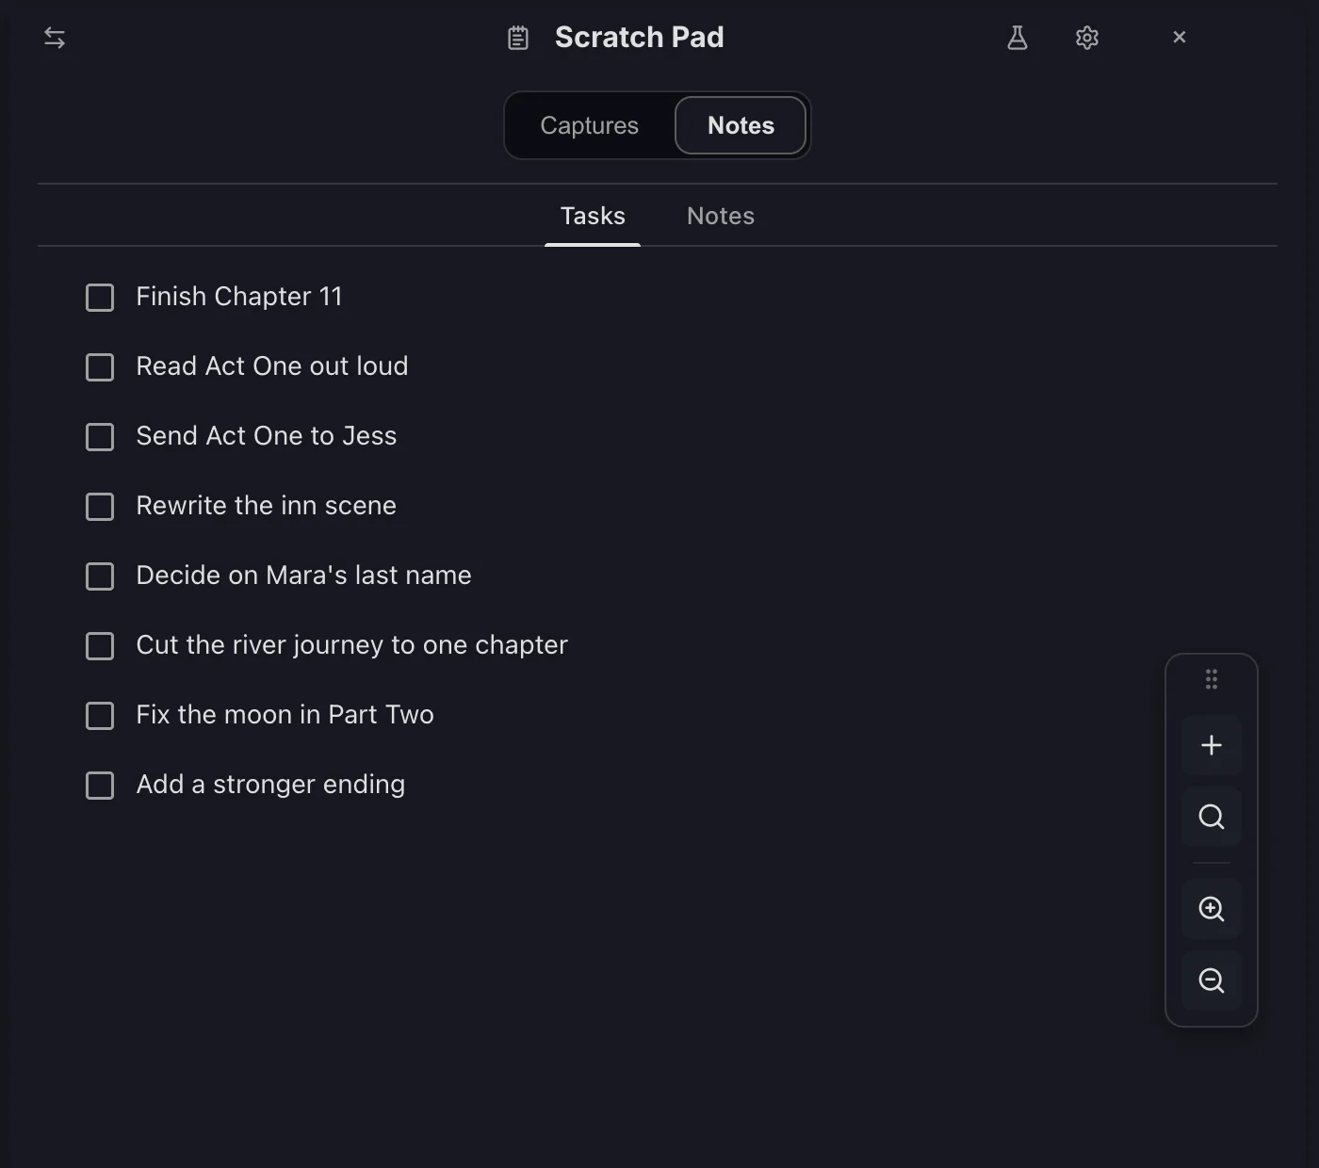Tick the Fix the moon in Part Two checkbox
This screenshot has width=1319, height=1168.
[100, 716]
